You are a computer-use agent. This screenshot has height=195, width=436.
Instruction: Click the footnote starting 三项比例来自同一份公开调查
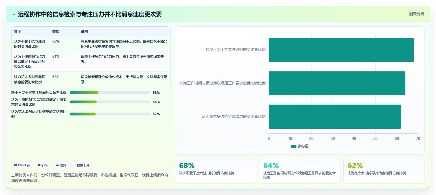(x=90, y=178)
